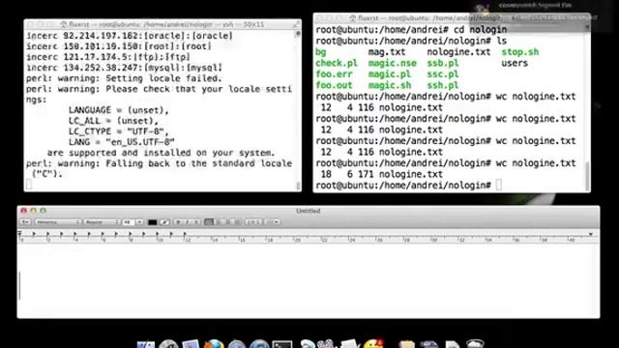Zoom the Untitled TextEdit window
Screen dimensions: 619x348
(43, 211)
